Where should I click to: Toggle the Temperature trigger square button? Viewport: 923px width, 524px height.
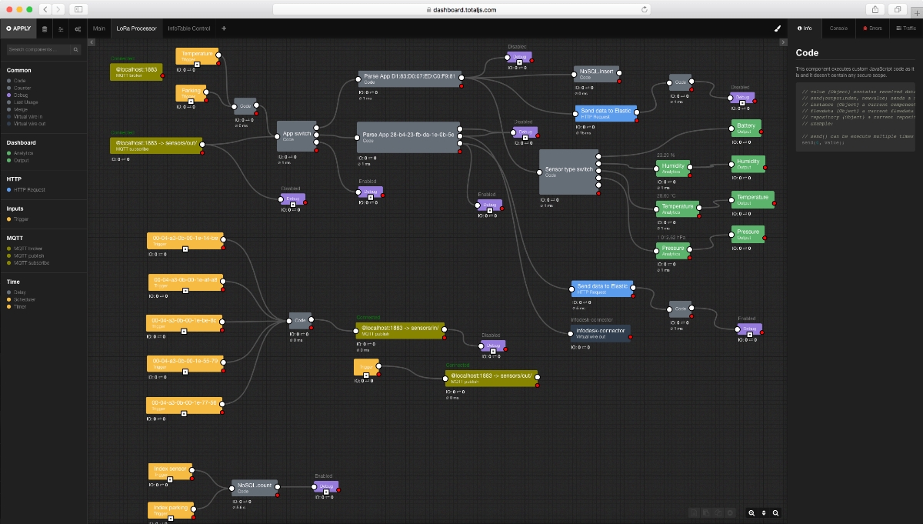[x=196, y=65]
